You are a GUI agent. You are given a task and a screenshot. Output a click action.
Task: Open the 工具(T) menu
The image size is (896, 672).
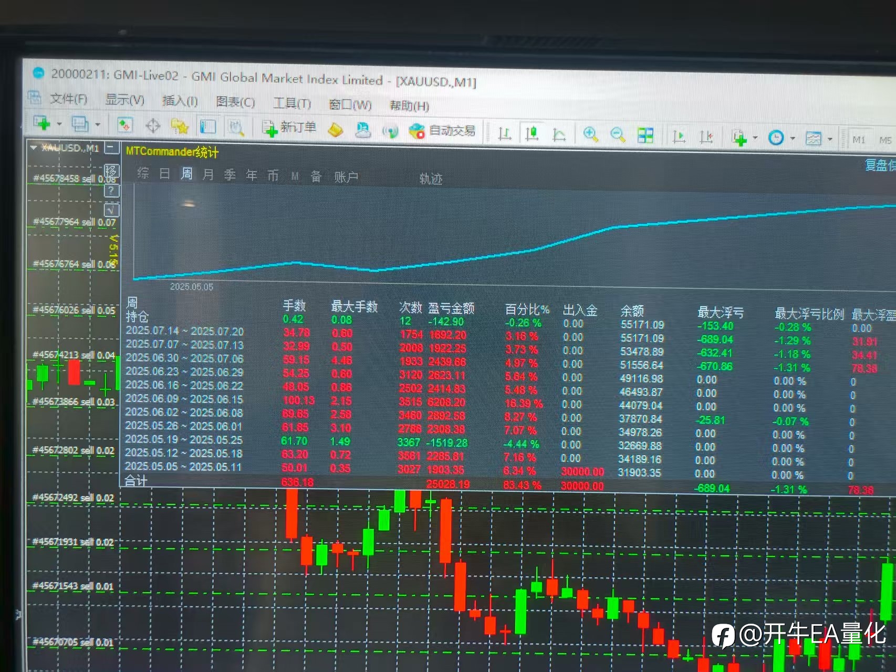point(292,103)
